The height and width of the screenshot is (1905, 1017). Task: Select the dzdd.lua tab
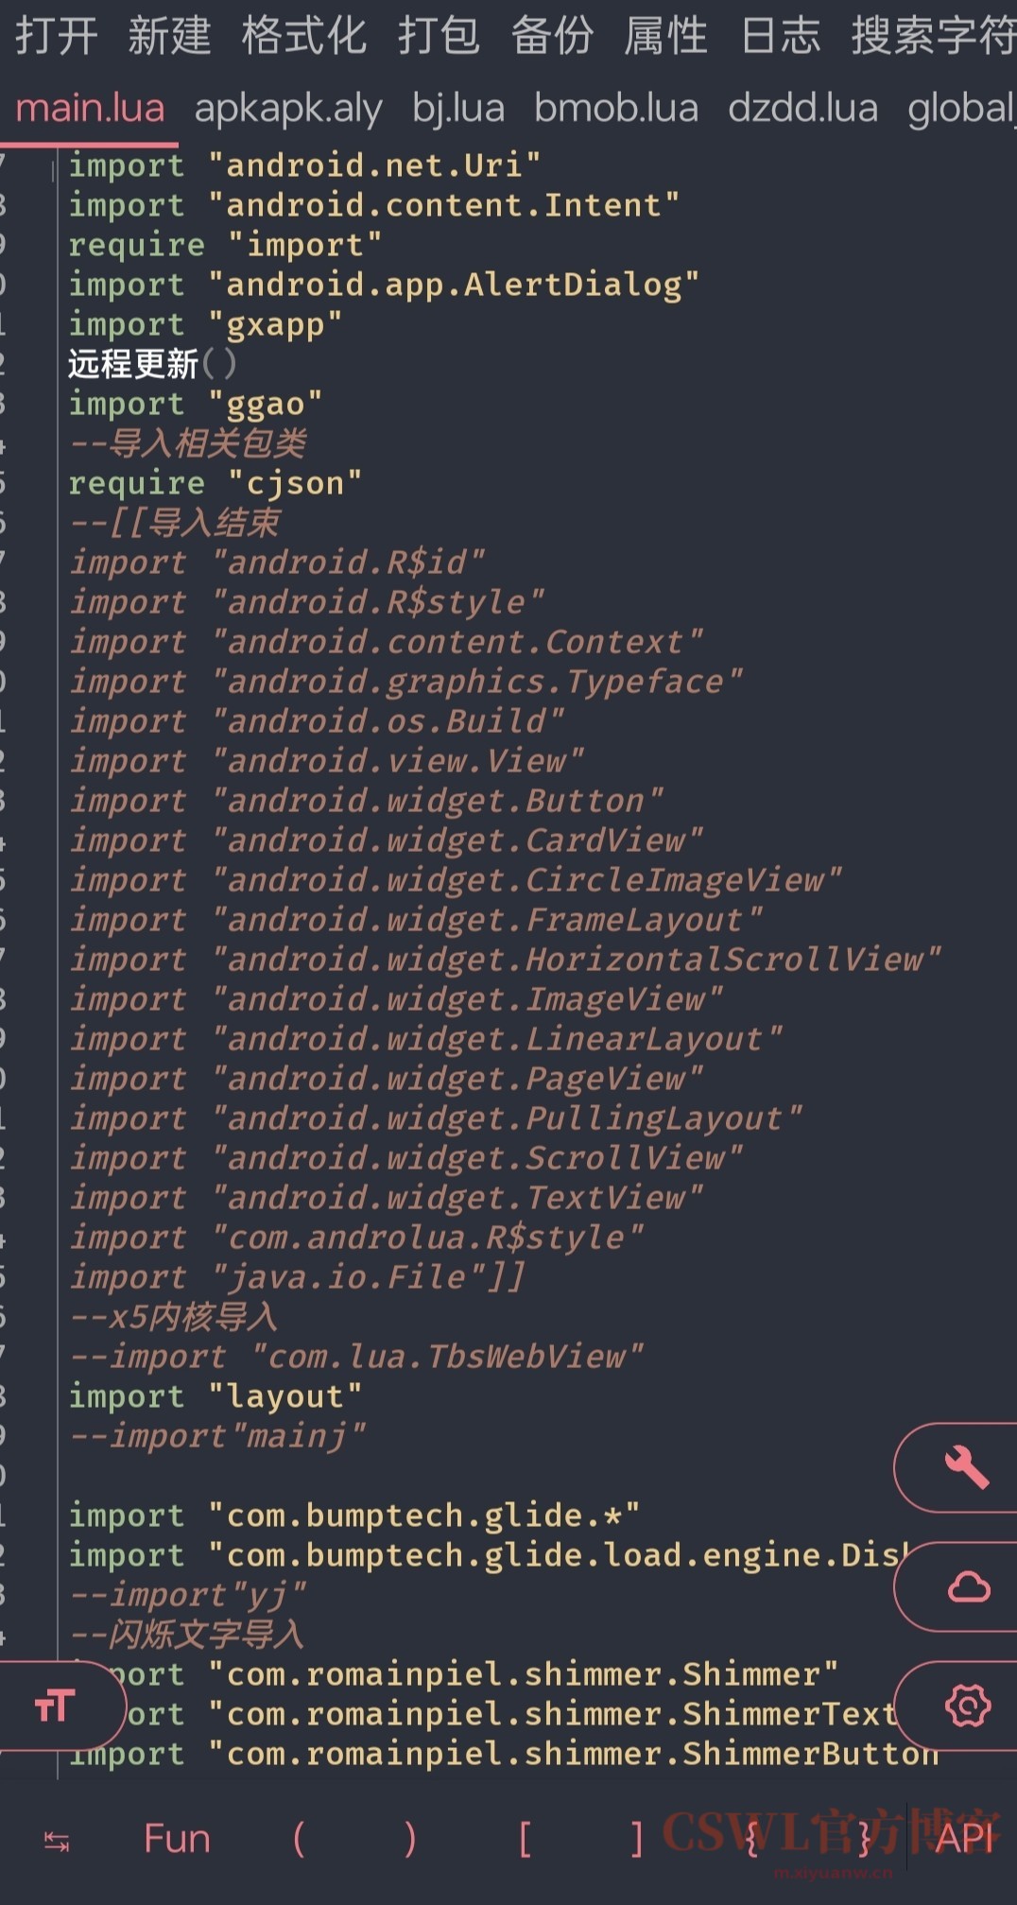[x=802, y=110]
